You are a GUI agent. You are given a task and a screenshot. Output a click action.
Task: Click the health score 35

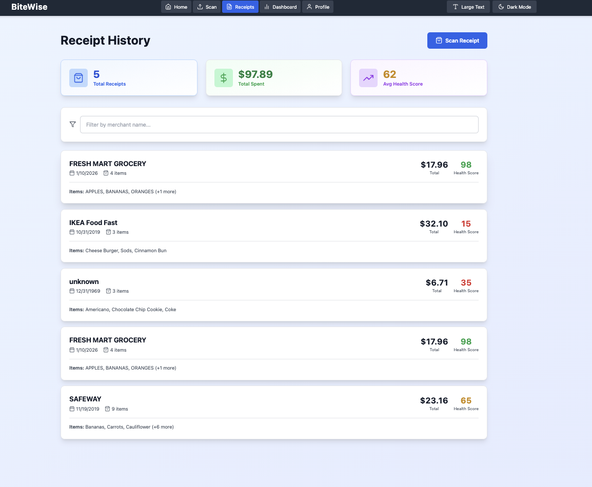tap(466, 282)
